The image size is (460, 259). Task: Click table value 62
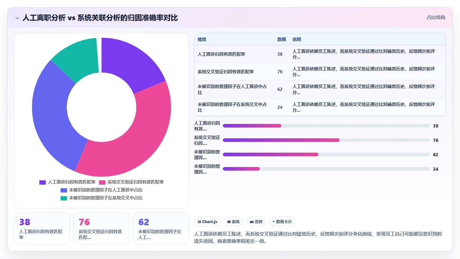(280, 89)
